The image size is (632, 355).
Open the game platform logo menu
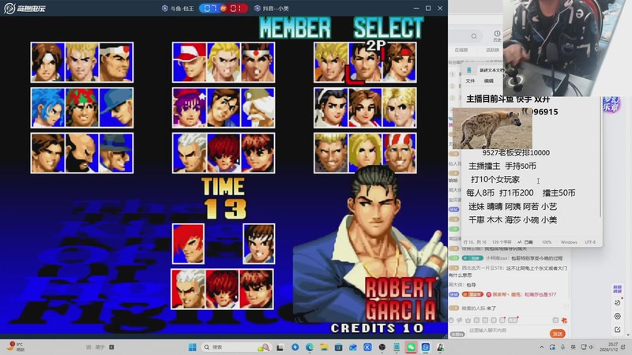(25, 8)
